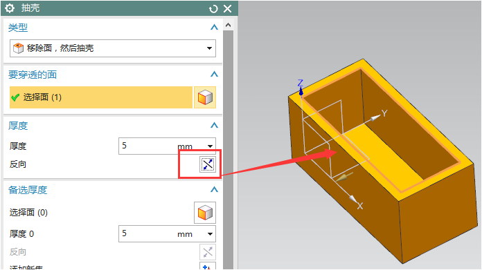Click the disabled 反向 icon under 备选厚度
This screenshot has height=270, width=482.
(x=208, y=252)
